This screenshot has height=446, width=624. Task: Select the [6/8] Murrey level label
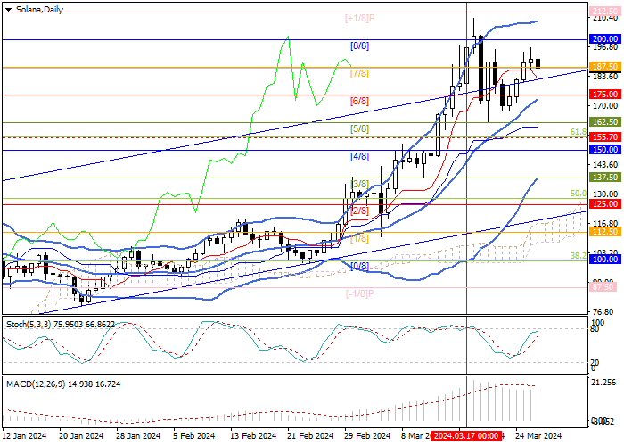tap(359, 101)
